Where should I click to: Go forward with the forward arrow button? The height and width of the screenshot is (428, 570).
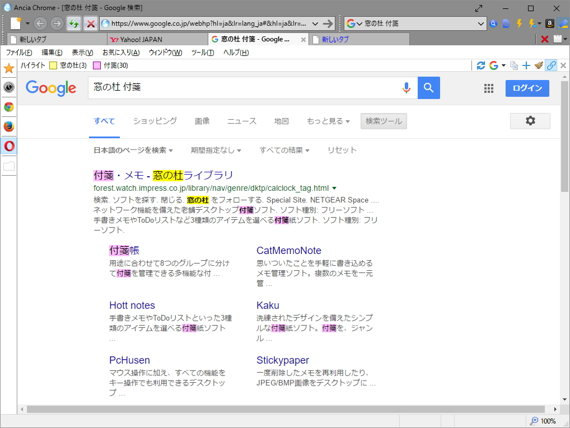tap(57, 23)
